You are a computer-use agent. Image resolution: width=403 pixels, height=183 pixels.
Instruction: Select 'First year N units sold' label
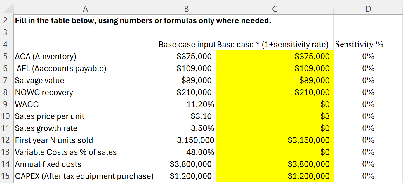[x=85, y=140]
